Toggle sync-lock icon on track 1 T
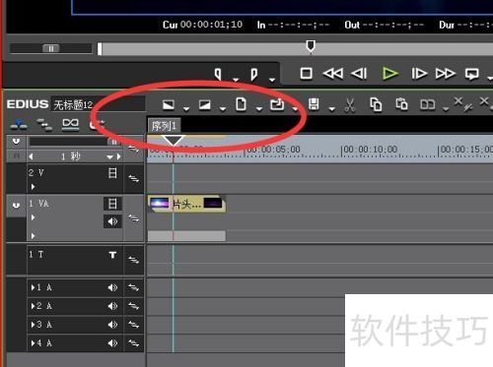The image size is (493, 367). [x=134, y=260]
